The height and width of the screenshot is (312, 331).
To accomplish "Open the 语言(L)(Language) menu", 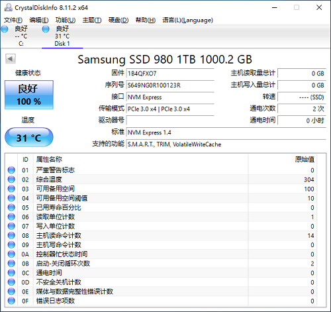I will point(187,20).
